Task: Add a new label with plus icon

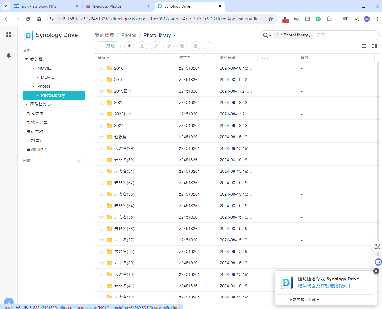Action: (80, 161)
